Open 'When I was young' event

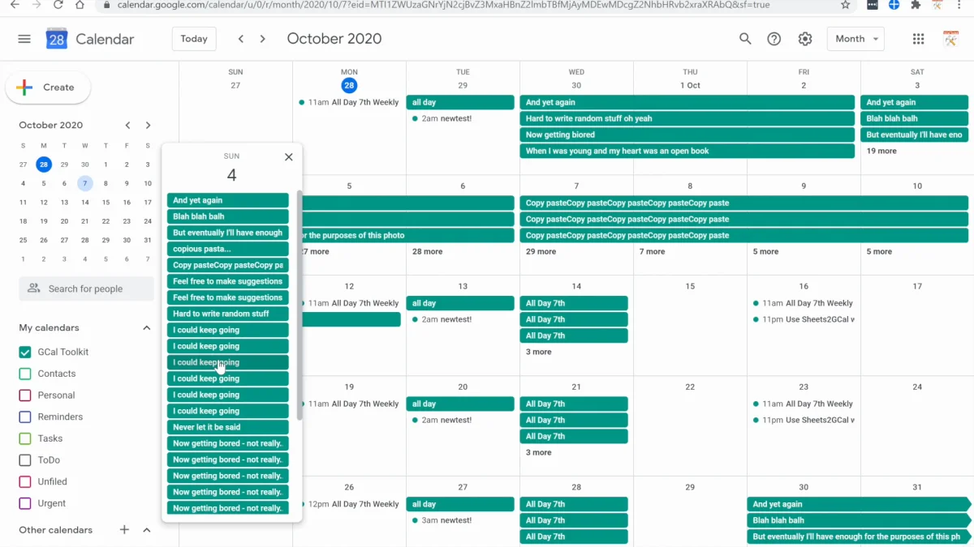click(687, 151)
